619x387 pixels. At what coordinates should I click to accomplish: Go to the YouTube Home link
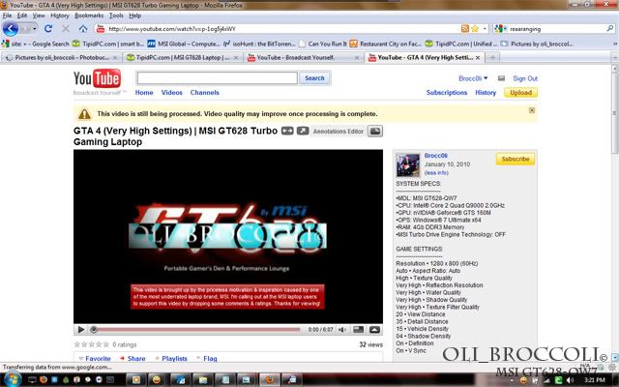tap(144, 93)
